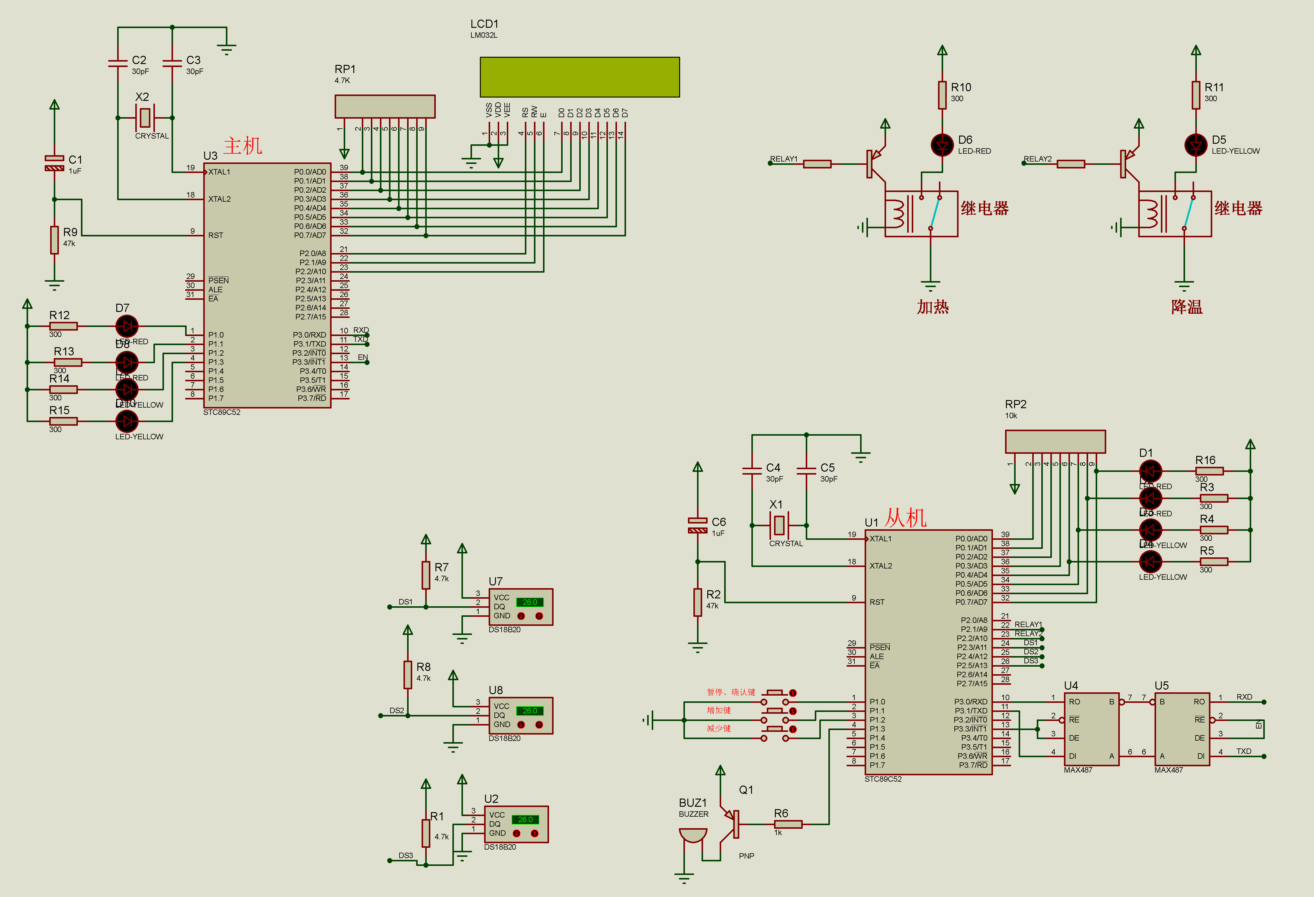Image resolution: width=1314 pixels, height=897 pixels.
Task: Select capacitor C6 1uF symbol
Action: point(698,525)
